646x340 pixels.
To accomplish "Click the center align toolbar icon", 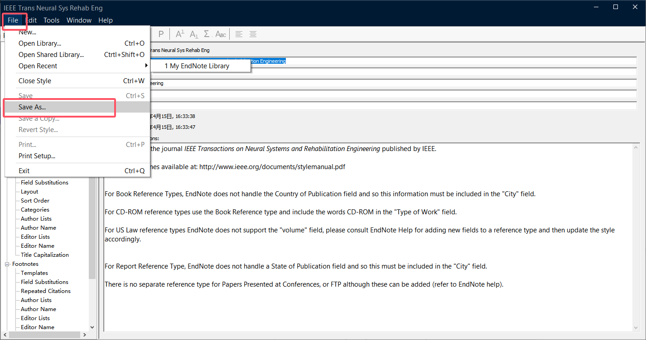I will [253, 34].
